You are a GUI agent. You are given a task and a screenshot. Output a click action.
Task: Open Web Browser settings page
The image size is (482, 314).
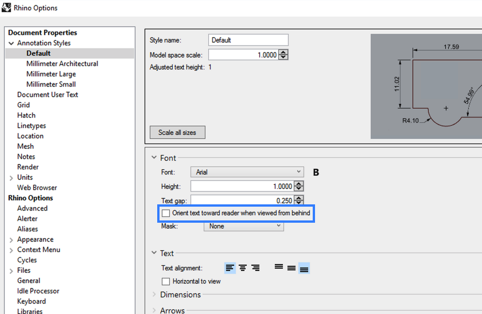[37, 188]
